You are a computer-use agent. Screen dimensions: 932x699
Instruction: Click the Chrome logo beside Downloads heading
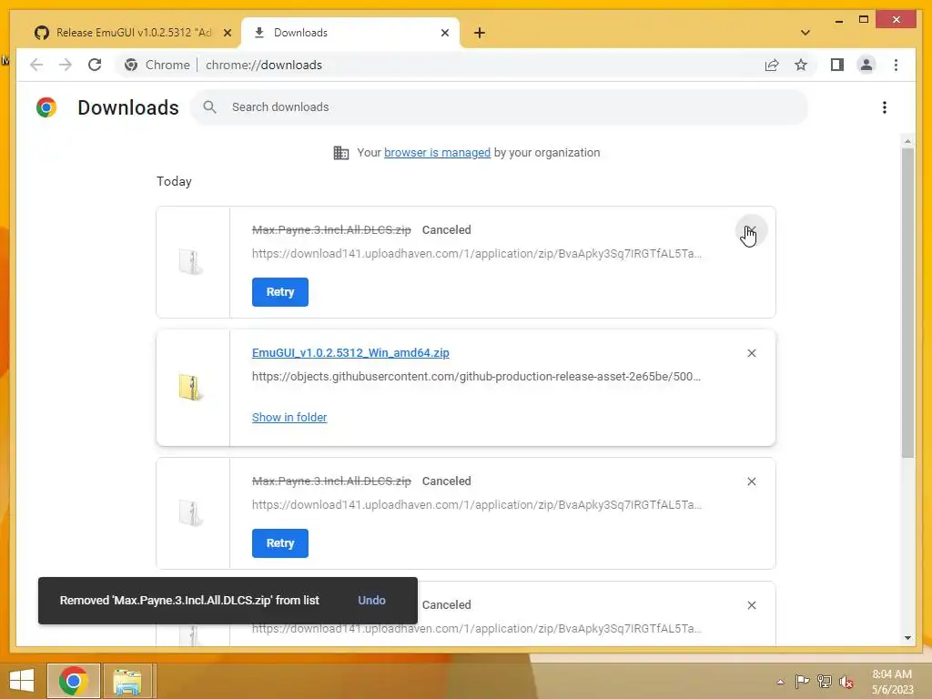tap(46, 107)
